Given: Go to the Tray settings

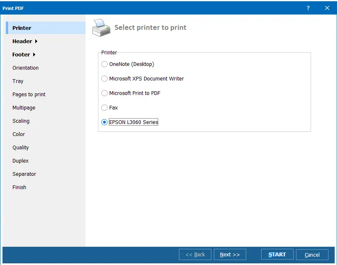Looking at the screenshot, I should tap(17, 81).
